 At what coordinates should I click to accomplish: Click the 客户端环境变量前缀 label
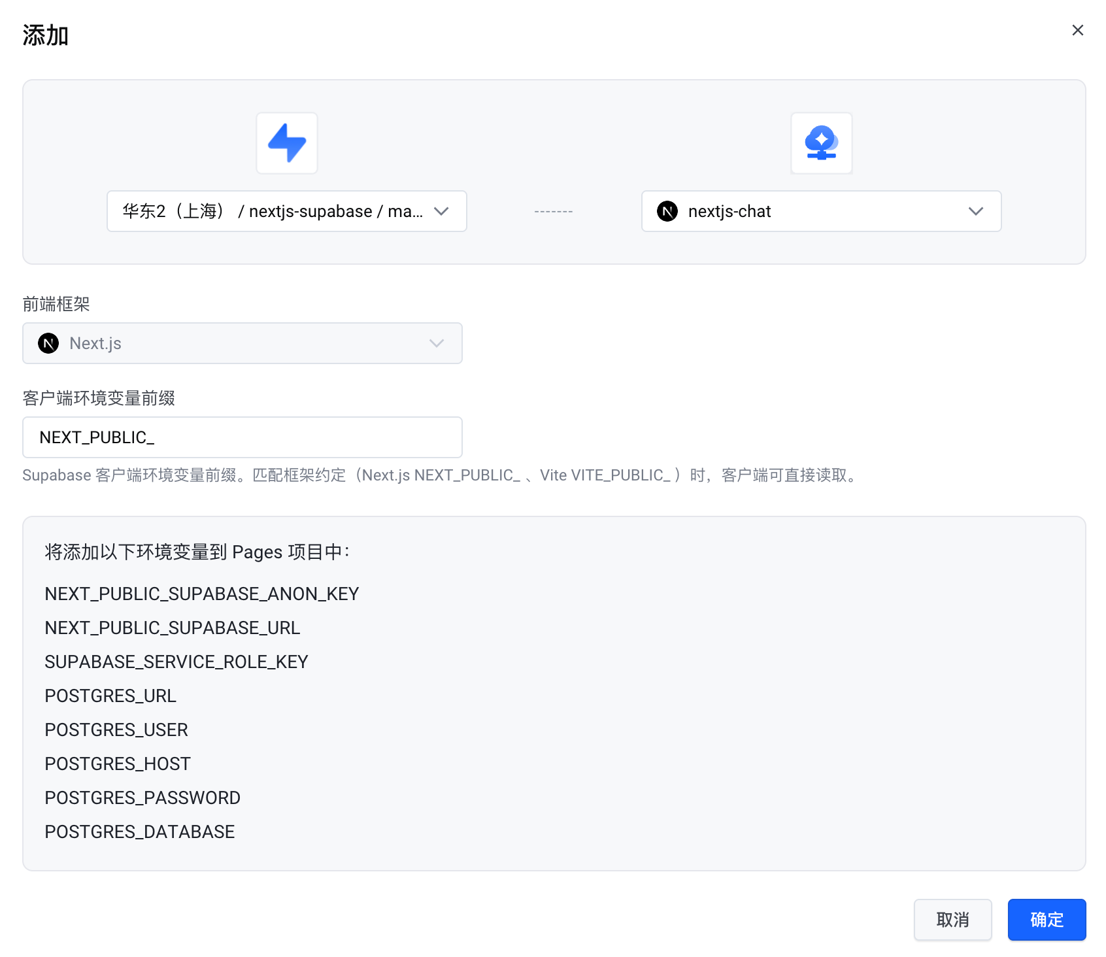pos(99,398)
